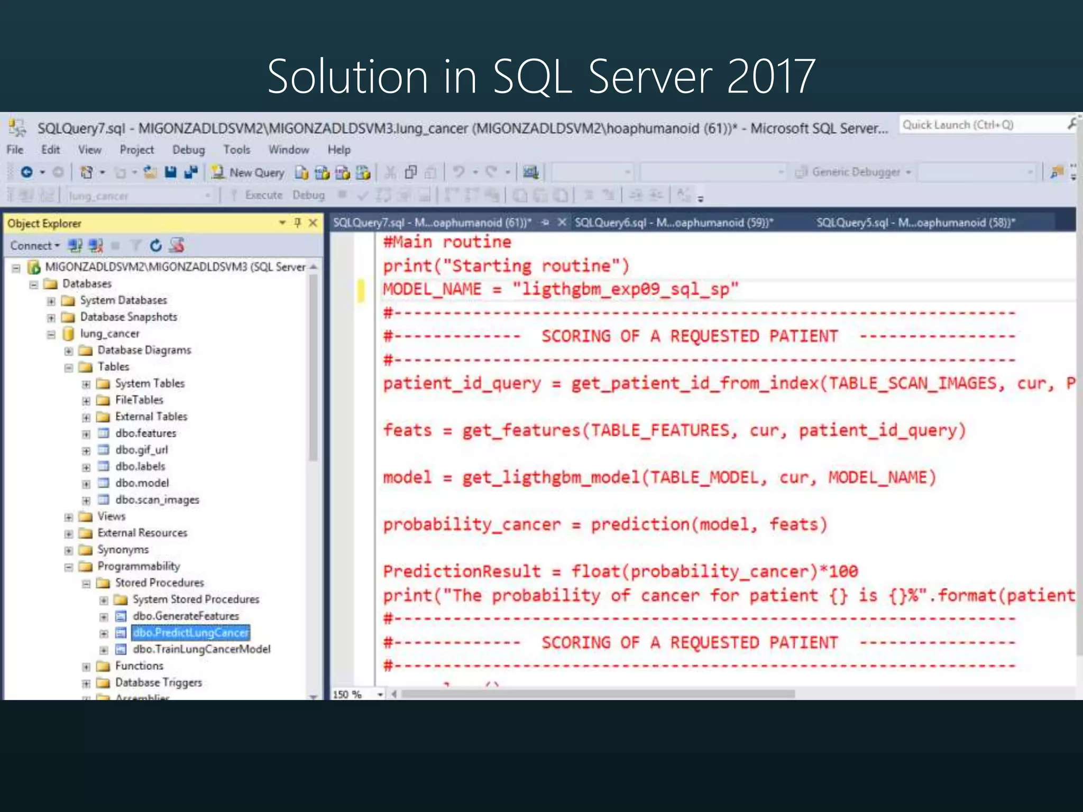This screenshot has height=812, width=1083.
Task: Switch to the SQLQuery6.sql tab
Action: point(674,223)
